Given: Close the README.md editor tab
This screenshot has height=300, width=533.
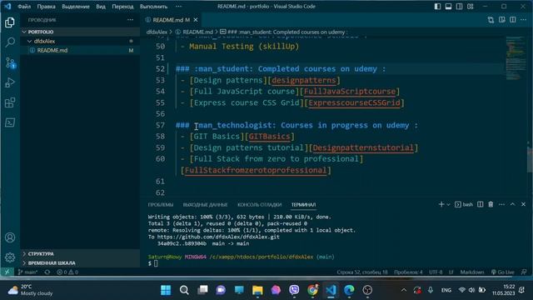Looking at the screenshot, I should [196, 20].
